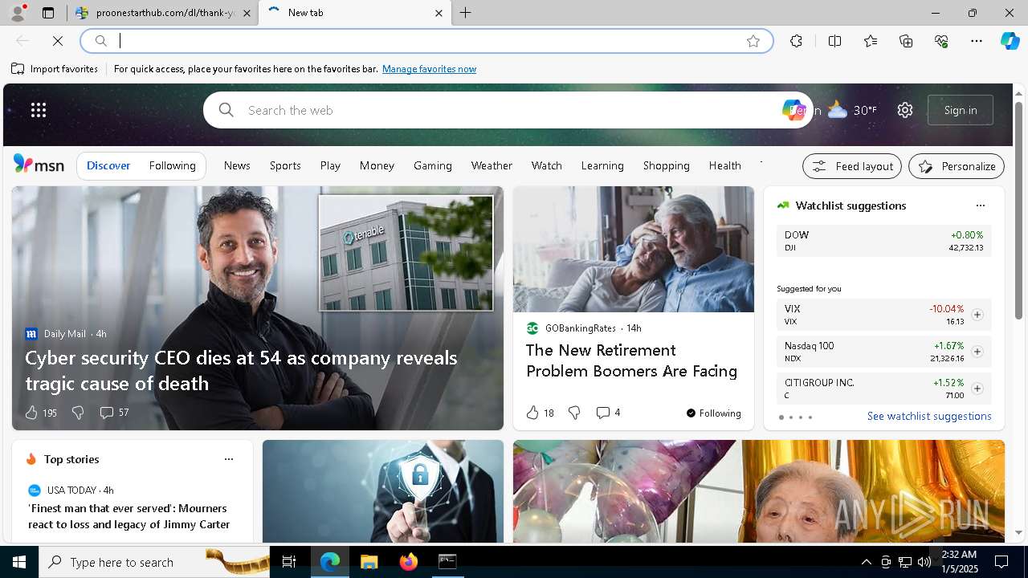Open a new browser tab
The height and width of the screenshot is (578, 1028).
[465, 13]
